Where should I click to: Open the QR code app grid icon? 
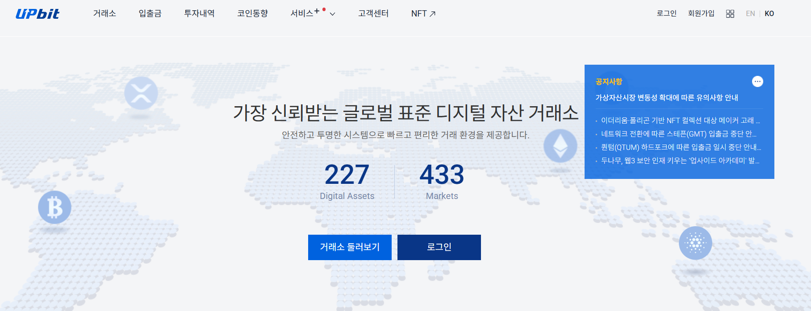[x=730, y=14]
